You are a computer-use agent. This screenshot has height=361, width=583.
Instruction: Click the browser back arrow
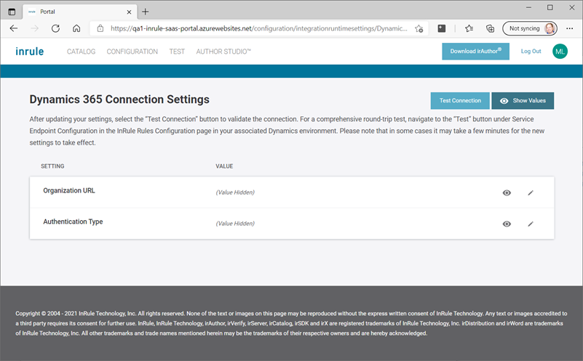[14, 28]
